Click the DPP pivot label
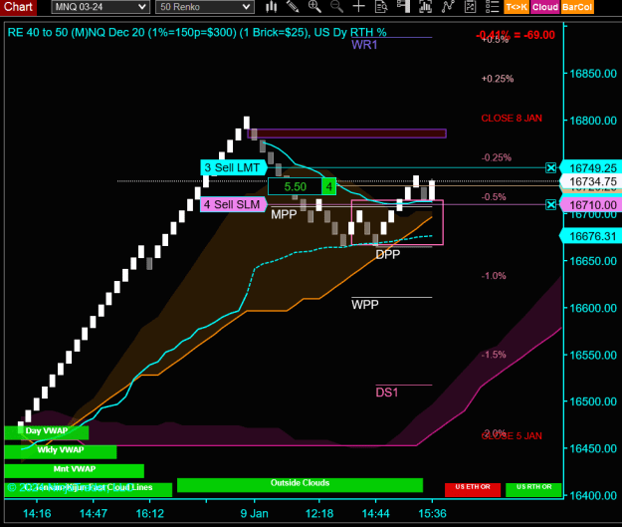This screenshot has width=622, height=527. [387, 255]
